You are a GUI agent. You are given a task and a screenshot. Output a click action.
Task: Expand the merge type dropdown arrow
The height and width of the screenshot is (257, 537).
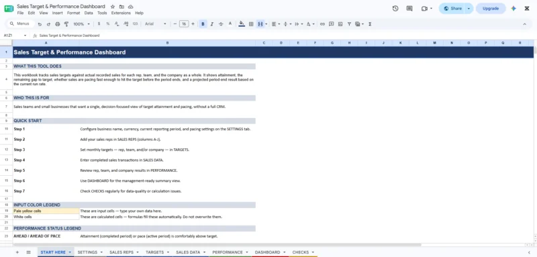pyautogui.click(x=266, y=24)
